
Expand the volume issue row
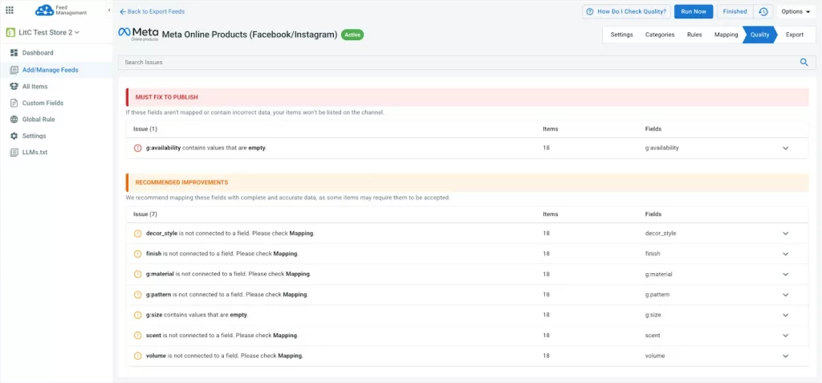tap(785, 357)
